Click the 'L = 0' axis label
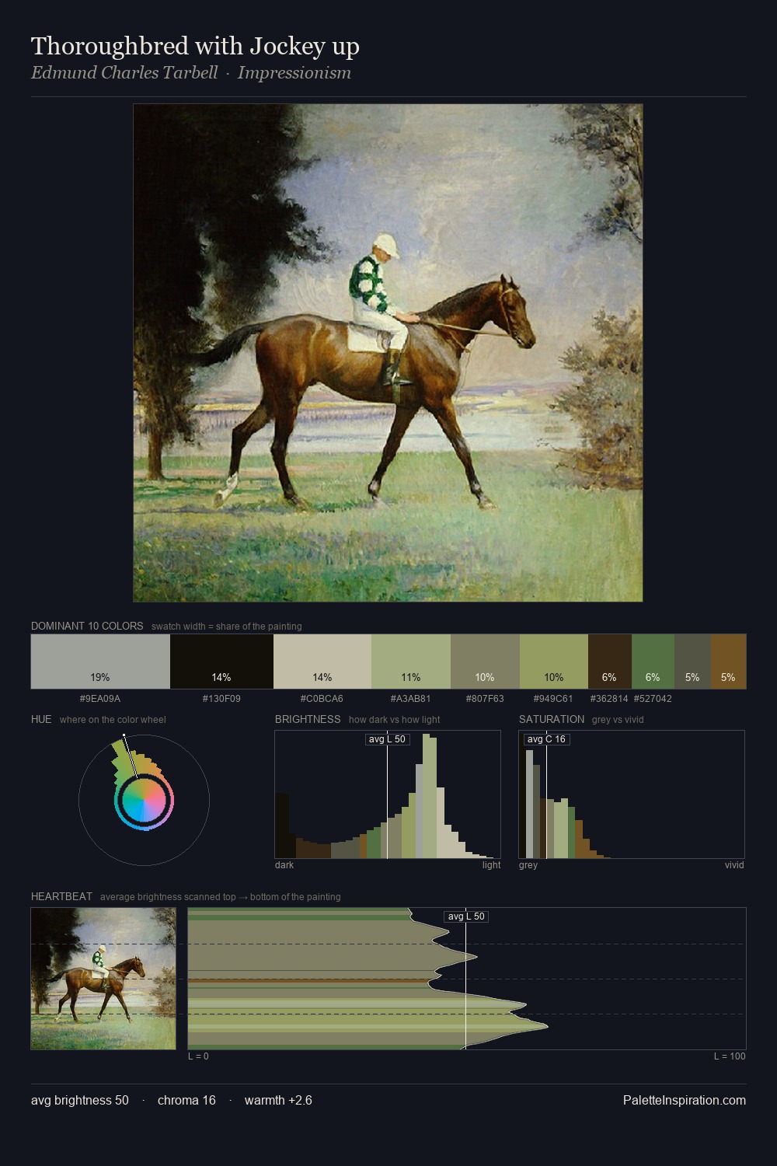Screen dimensions: 777x1166 [x=198, y=1056]
